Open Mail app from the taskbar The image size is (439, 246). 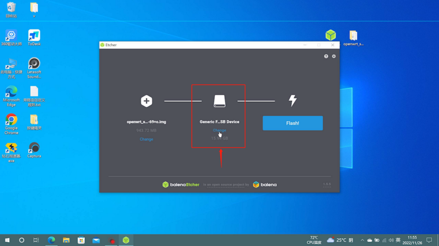(96, 240)
